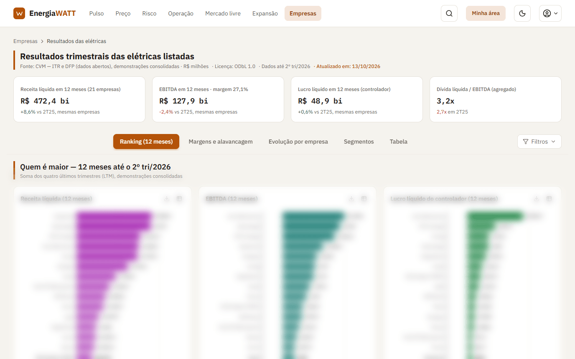Open the Mercado livre menu item
575x359 pixels.
coord(223,13)
